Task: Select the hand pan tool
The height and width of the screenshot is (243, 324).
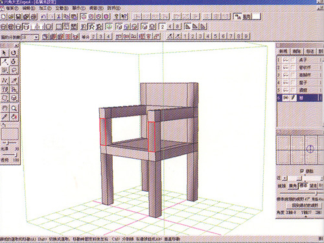Action: [5, 108]
